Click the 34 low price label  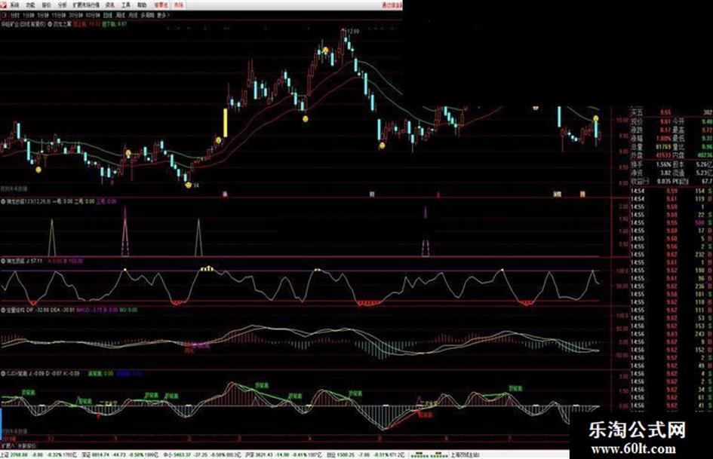pos(196,185)
